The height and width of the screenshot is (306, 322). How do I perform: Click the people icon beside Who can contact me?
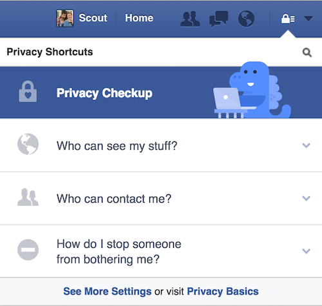(28, 197)
